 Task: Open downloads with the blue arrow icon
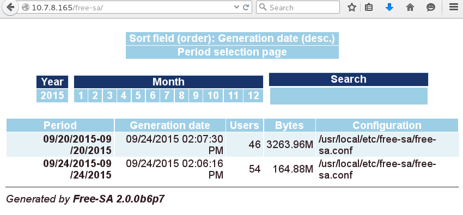pos(389,8)
